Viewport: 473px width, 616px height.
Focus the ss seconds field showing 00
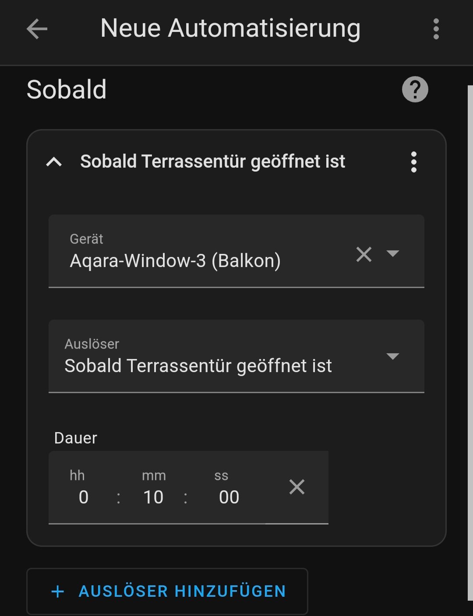pos(229,497)
